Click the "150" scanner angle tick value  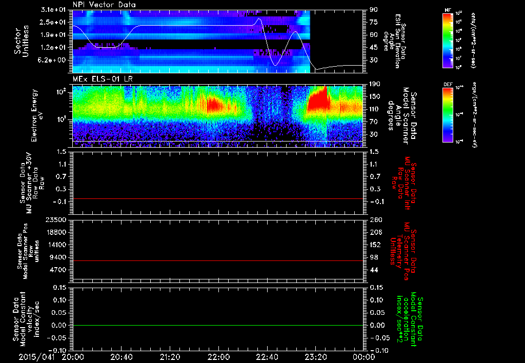click(x=375, y=96)
